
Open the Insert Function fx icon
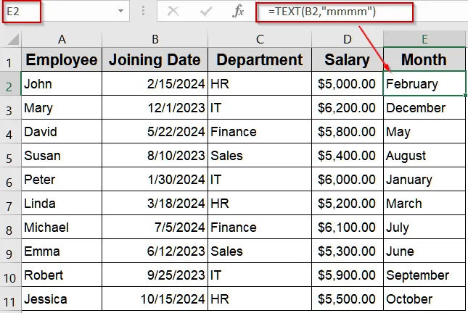point(238,12)
